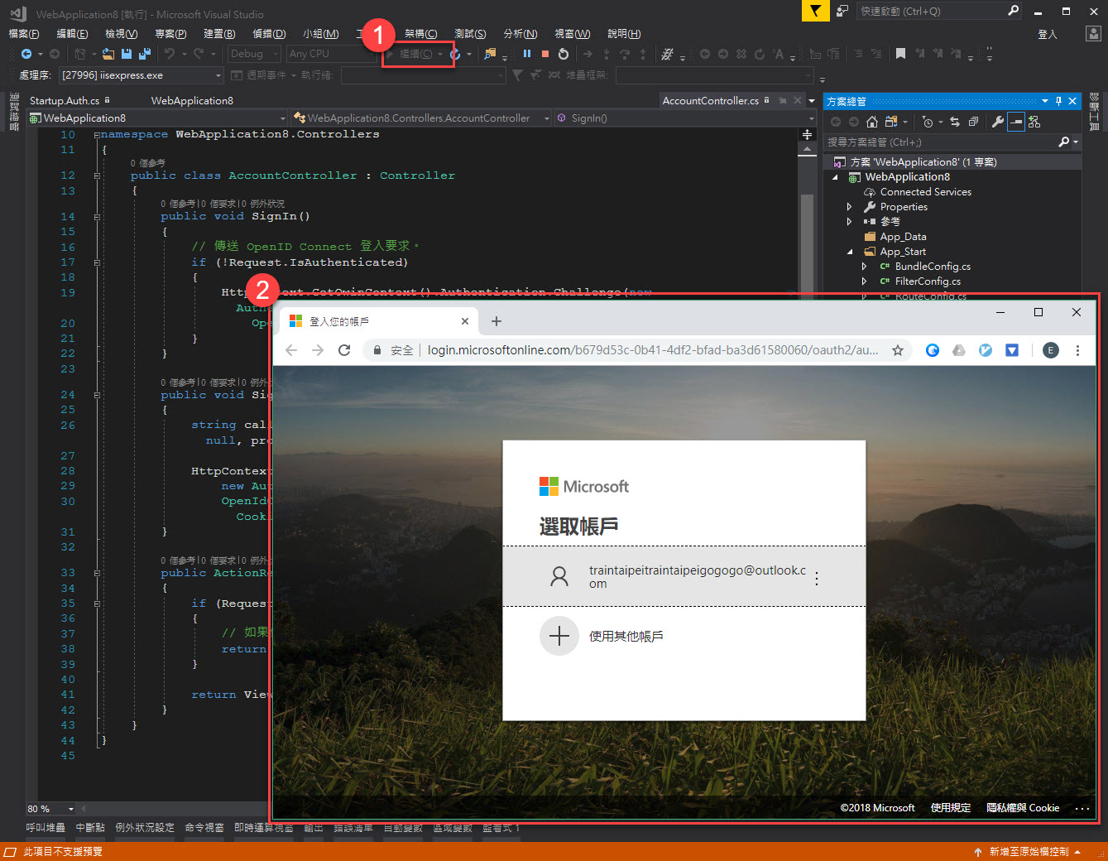Screen dimensions: 1108x861
Task: Select the App_Data folder
Action: (903, 237)
